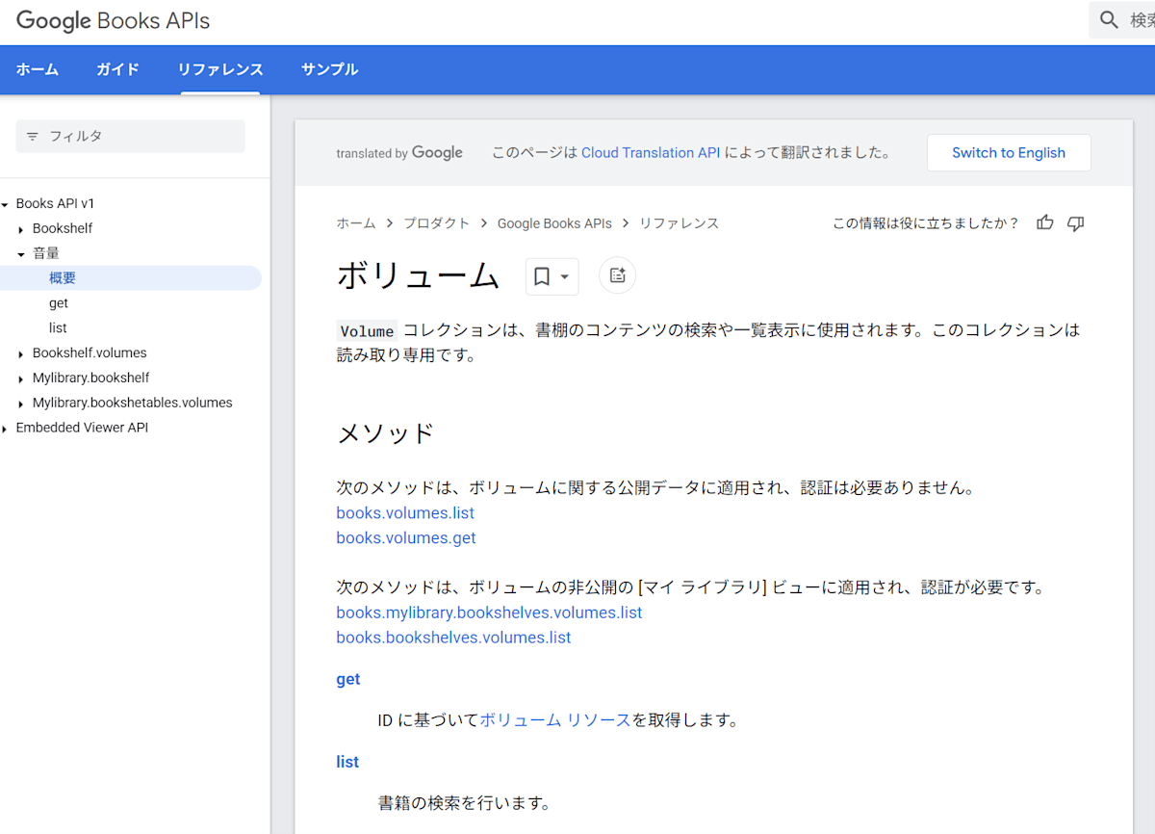Click the 検索 search field
1155x834 pixels.
[x=1122, y=19]
